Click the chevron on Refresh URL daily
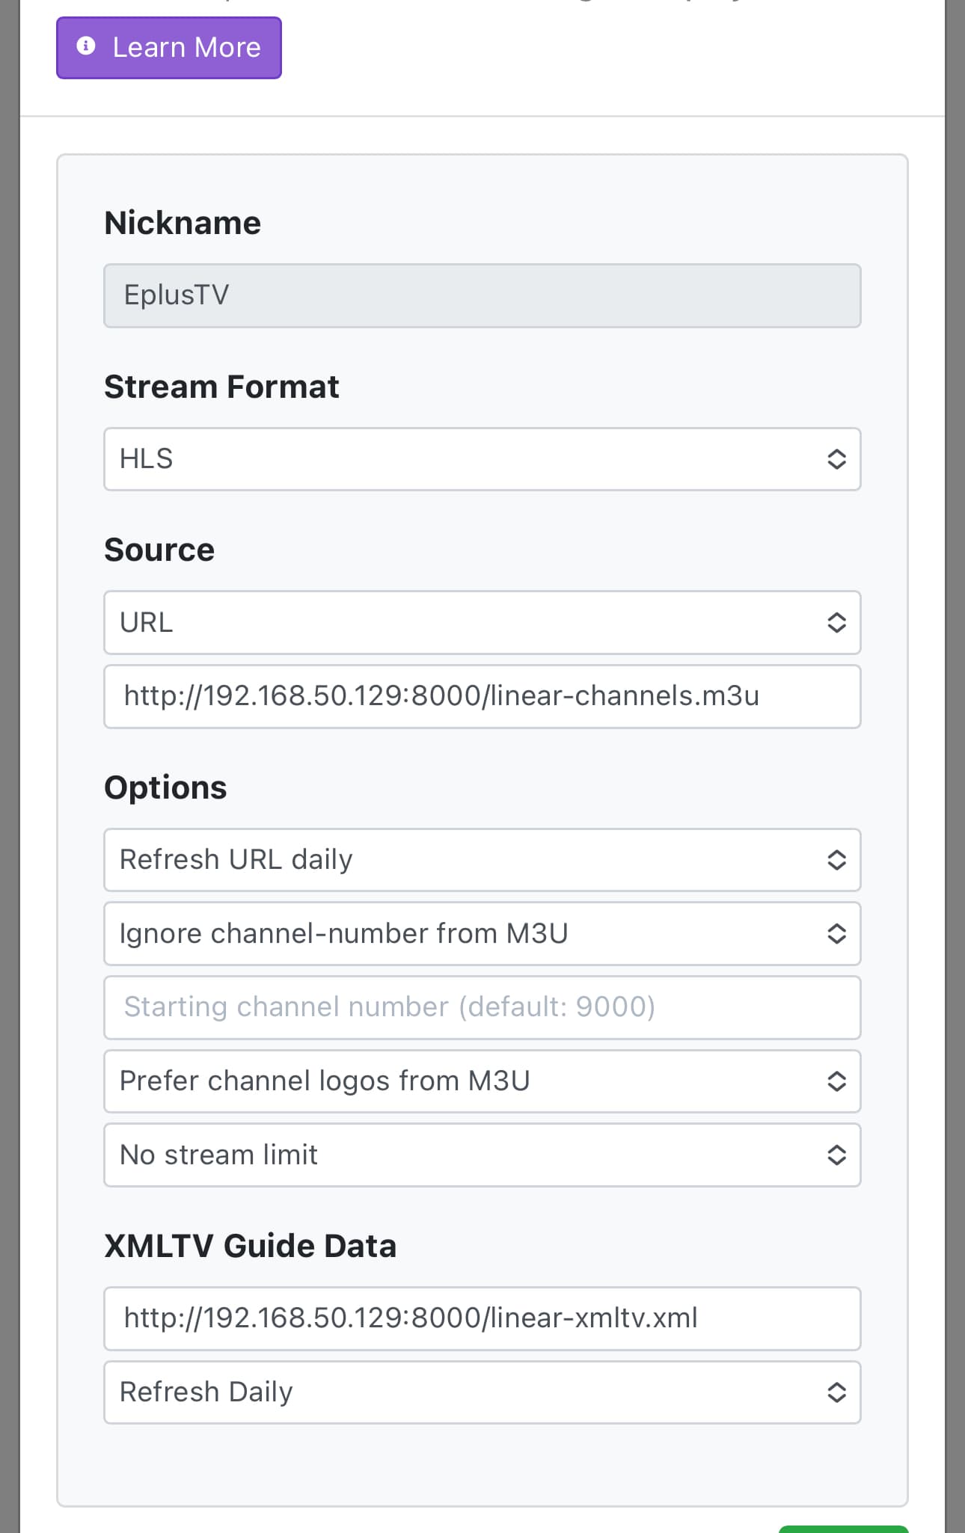The image size is (965, 1533). 836,860
